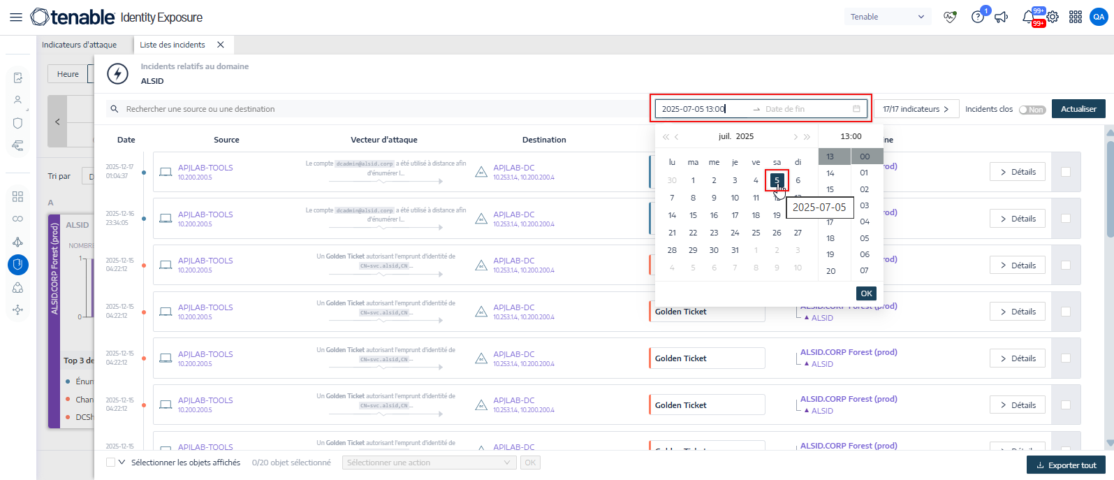Open the announcements megaphone icon
The width and height of the screenshot is (1114, 480).
tap(1002, 17)
